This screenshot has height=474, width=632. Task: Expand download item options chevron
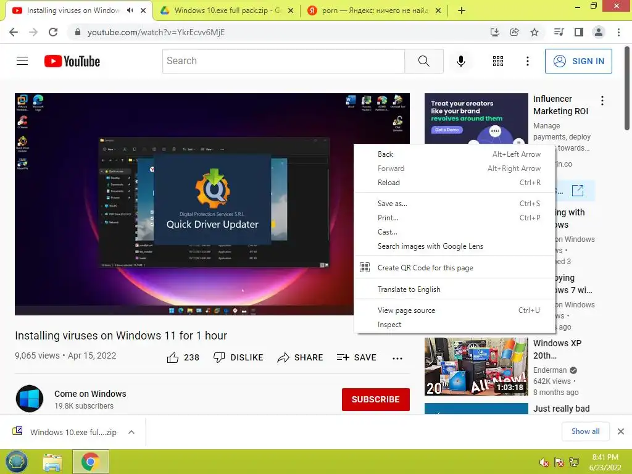click(131, 432)
